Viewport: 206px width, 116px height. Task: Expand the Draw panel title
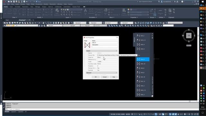pos(14,17)
